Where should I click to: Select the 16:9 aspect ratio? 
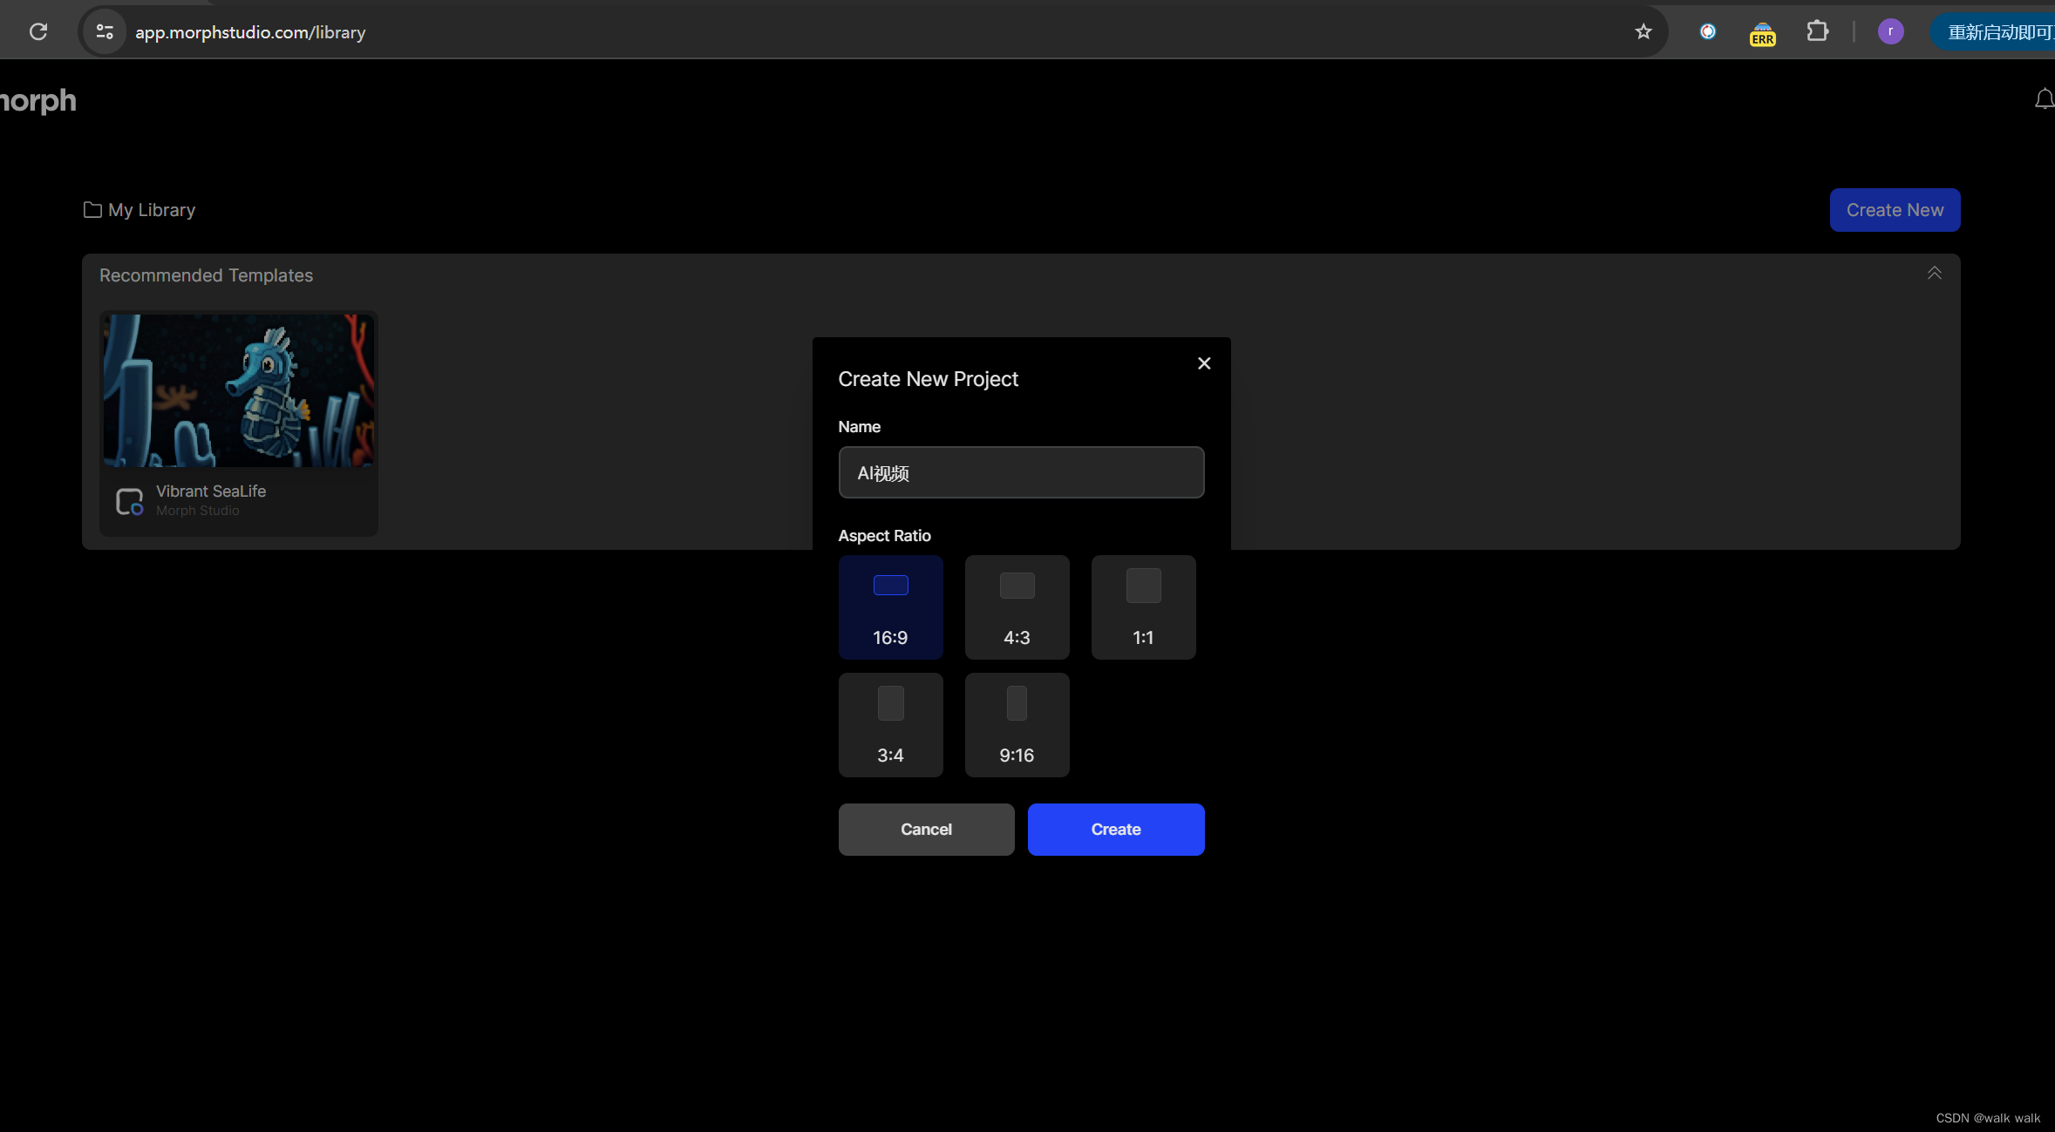coord(890,607)
